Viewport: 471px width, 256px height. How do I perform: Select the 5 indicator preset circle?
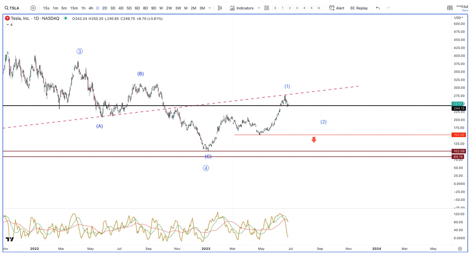[x=311, y=8]
